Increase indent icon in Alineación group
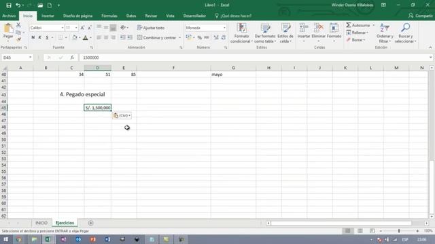This screenshot has width=435, height=244. [x=130, y=37]
